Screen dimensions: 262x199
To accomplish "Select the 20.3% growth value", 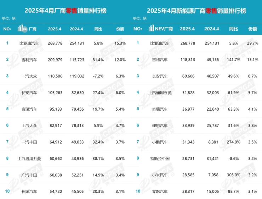I will pyautogui.click(x=98, y=192).
